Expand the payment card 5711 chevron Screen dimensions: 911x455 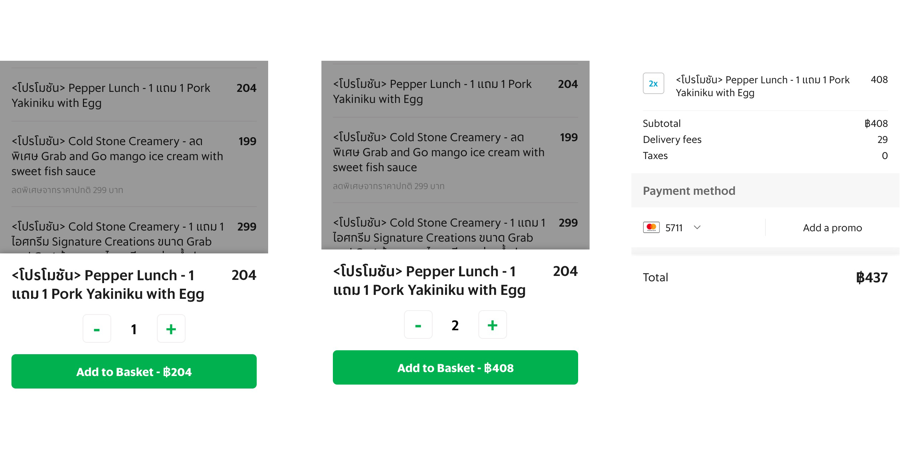[x=697, y=227]
